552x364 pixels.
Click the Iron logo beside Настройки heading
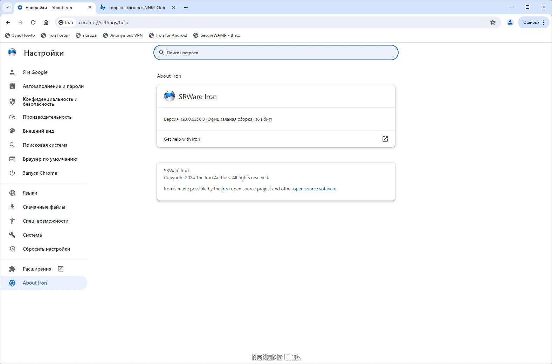[x=12, y=53]
